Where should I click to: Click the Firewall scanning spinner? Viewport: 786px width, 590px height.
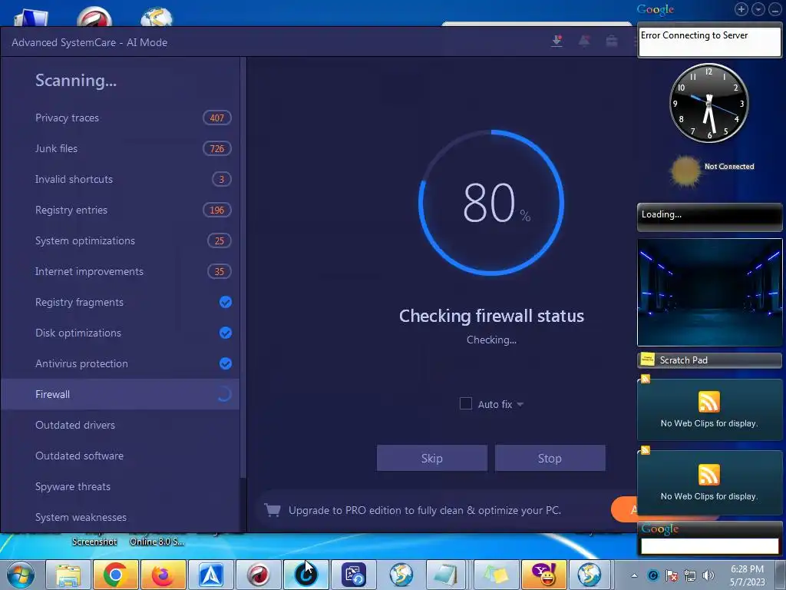point(224,394)
